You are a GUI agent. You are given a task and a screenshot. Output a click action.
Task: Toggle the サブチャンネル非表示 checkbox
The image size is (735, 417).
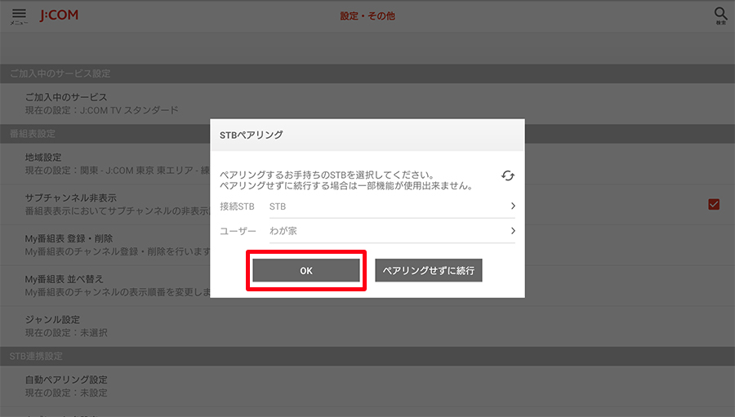714,204
